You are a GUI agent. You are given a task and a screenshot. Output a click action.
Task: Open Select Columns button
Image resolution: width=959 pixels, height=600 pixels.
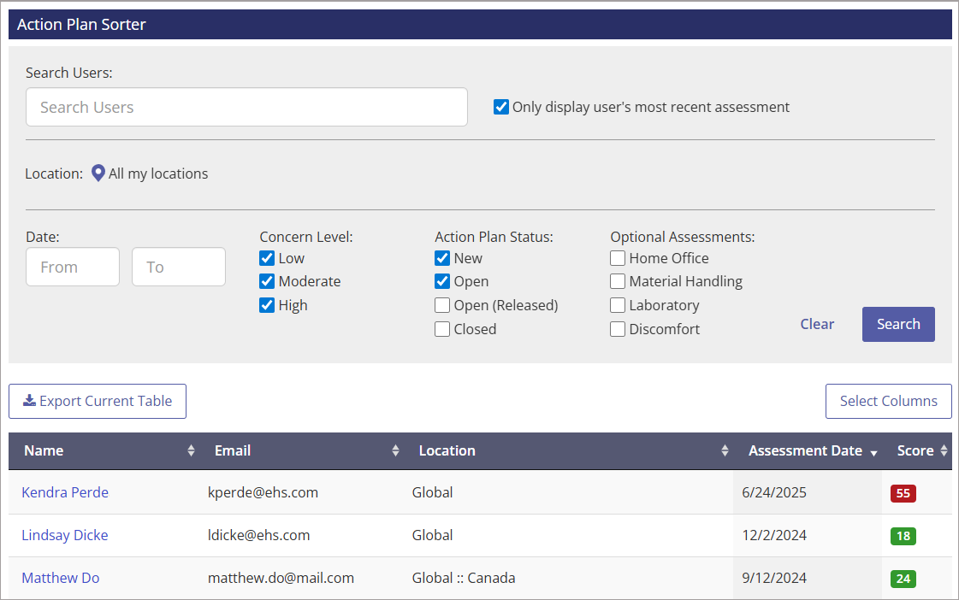(888, 401)
